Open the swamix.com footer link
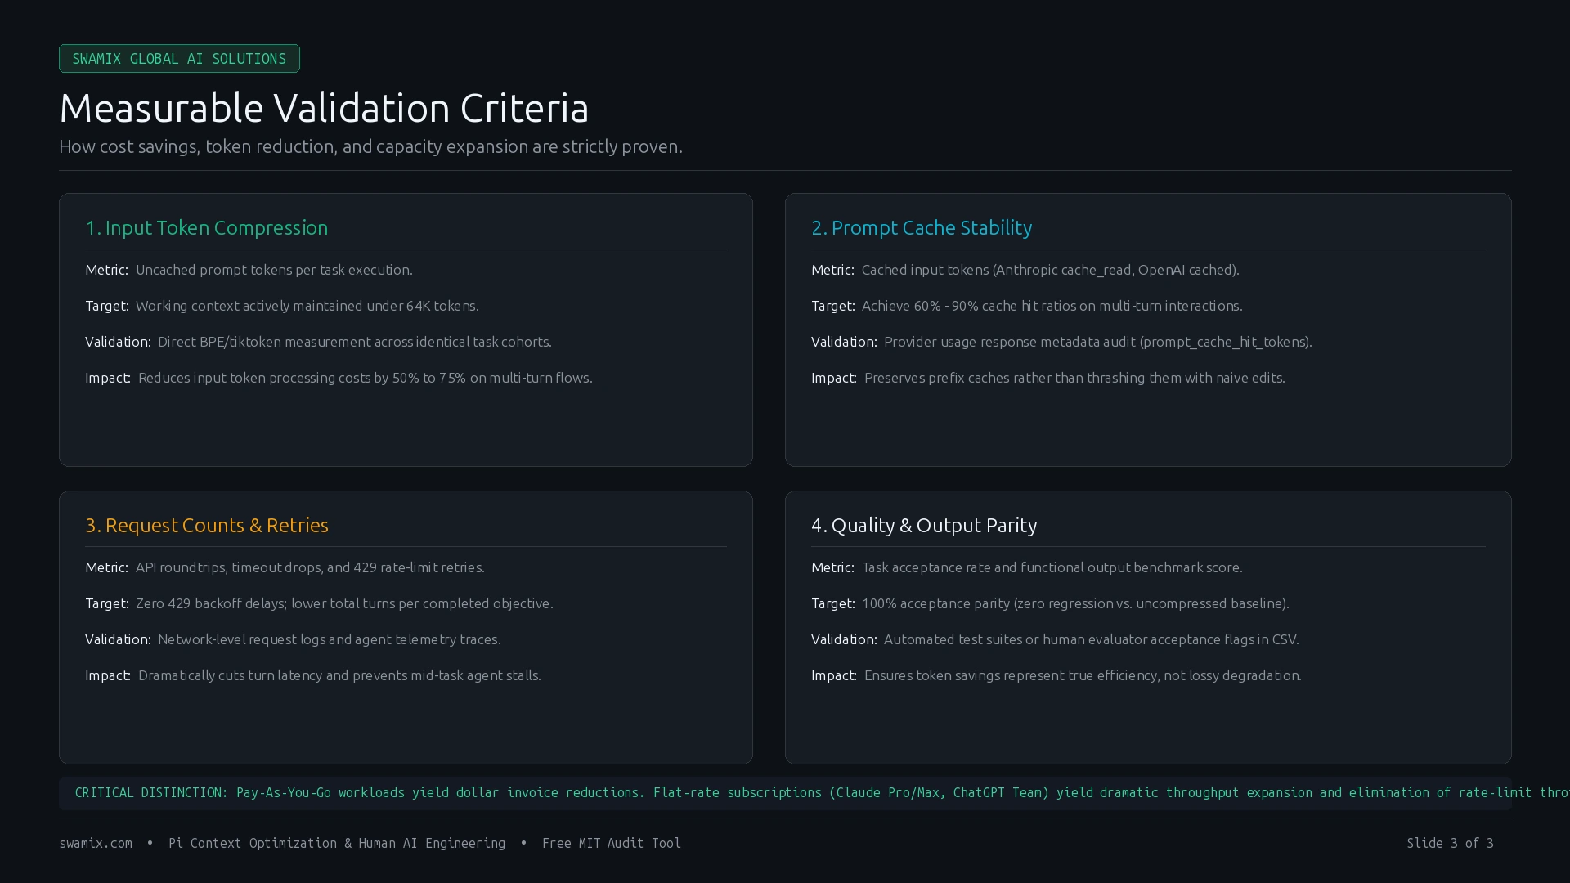This screenshot has height=883, width=1570. click(96, 843)
